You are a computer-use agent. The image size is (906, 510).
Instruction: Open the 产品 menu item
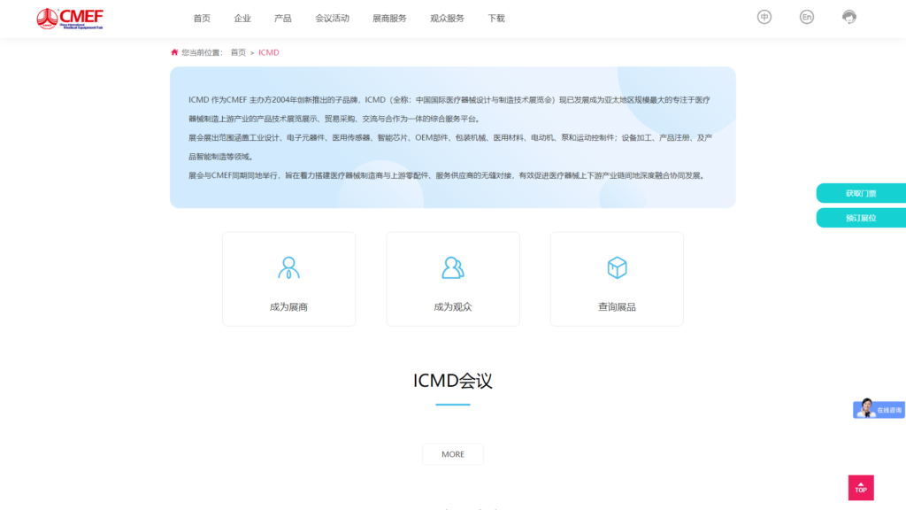click(282, 19)
